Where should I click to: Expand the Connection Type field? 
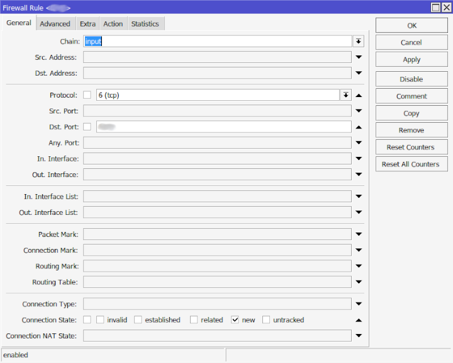(x=359, y=304)
